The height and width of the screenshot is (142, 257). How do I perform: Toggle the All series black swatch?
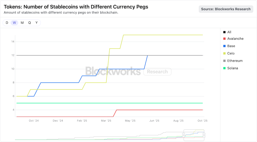click(224, 32)
